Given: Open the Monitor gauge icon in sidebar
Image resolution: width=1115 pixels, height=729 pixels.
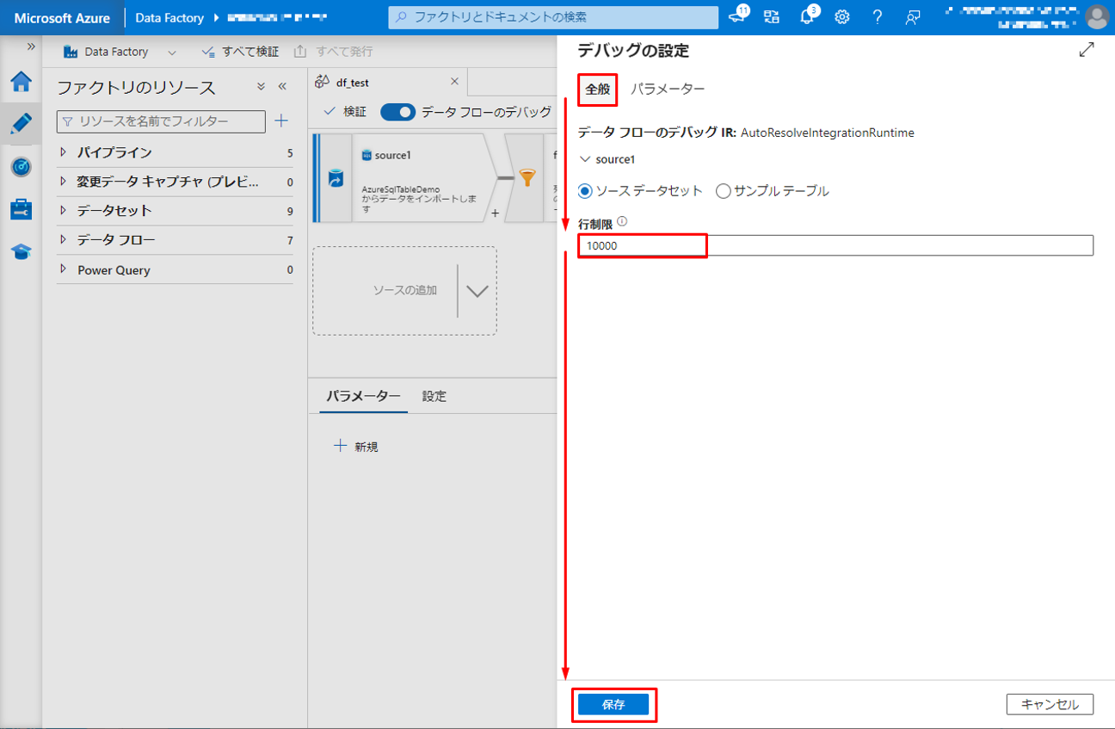Looking at the screenshot, I should (21, 166).
